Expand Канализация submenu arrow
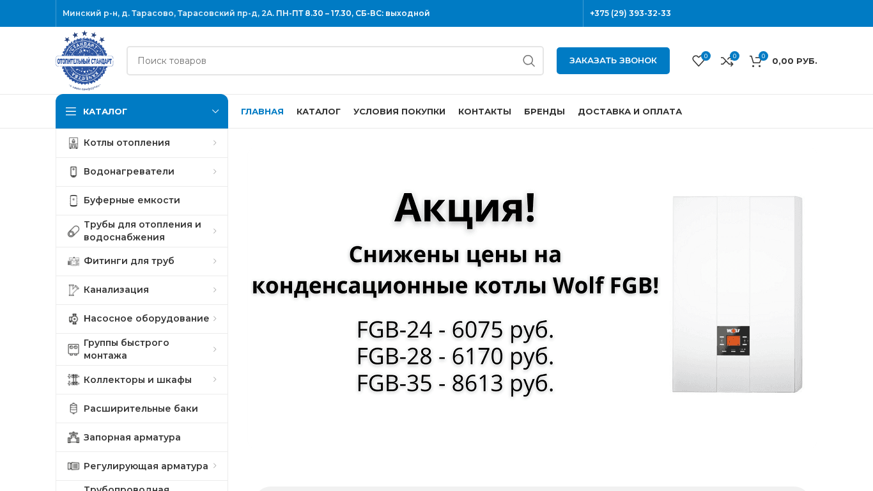 tap(215, 290)
